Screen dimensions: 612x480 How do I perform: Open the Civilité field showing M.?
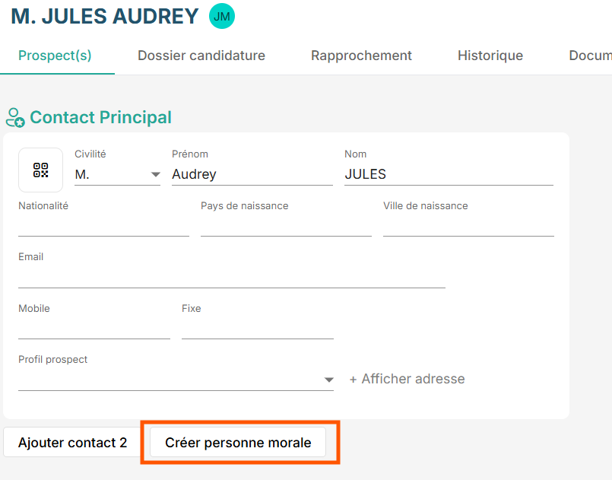click(118, 174)
